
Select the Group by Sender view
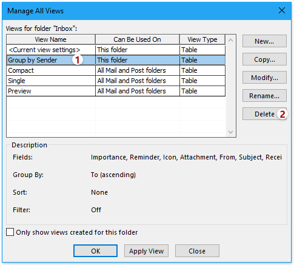[x=116, y=60]
